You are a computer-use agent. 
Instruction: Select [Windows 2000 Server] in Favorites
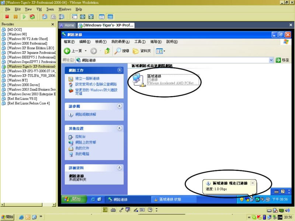coord(24,85)
